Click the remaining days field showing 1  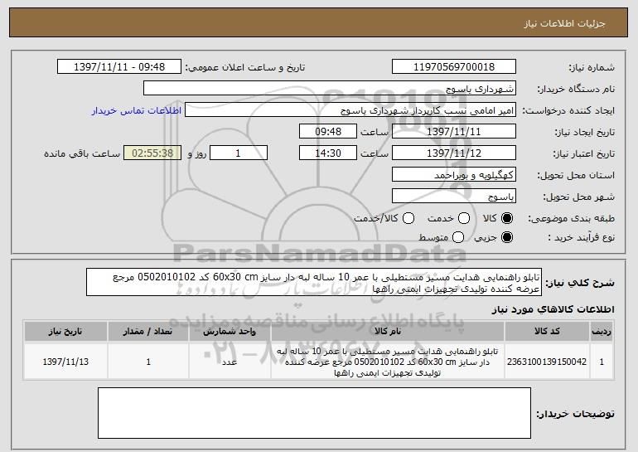[239, 153]
